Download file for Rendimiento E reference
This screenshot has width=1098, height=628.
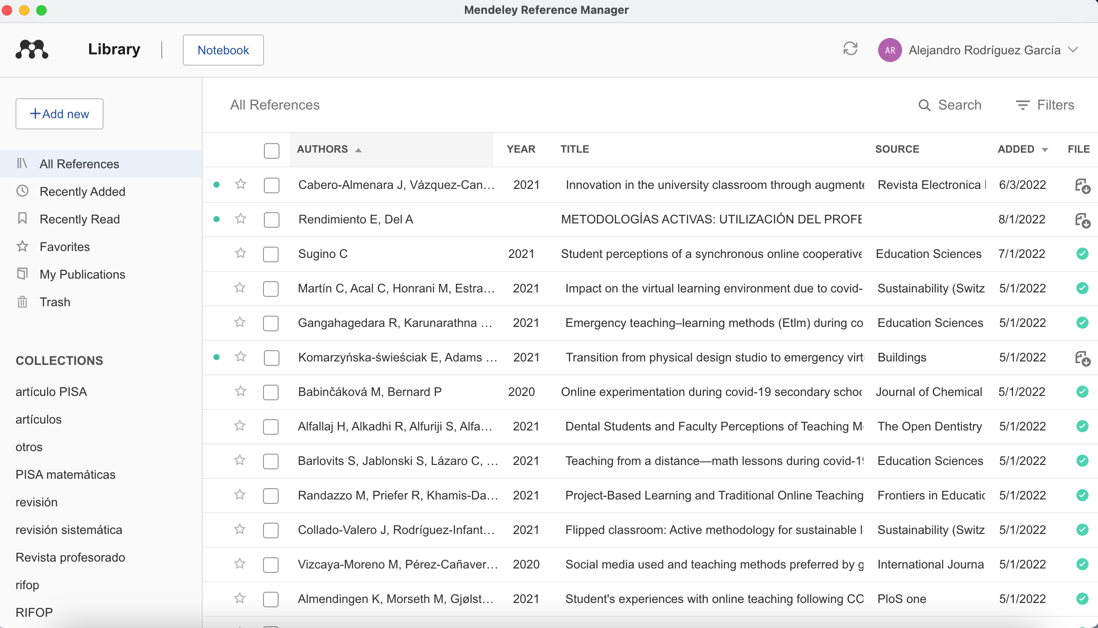coord(1082,220)
